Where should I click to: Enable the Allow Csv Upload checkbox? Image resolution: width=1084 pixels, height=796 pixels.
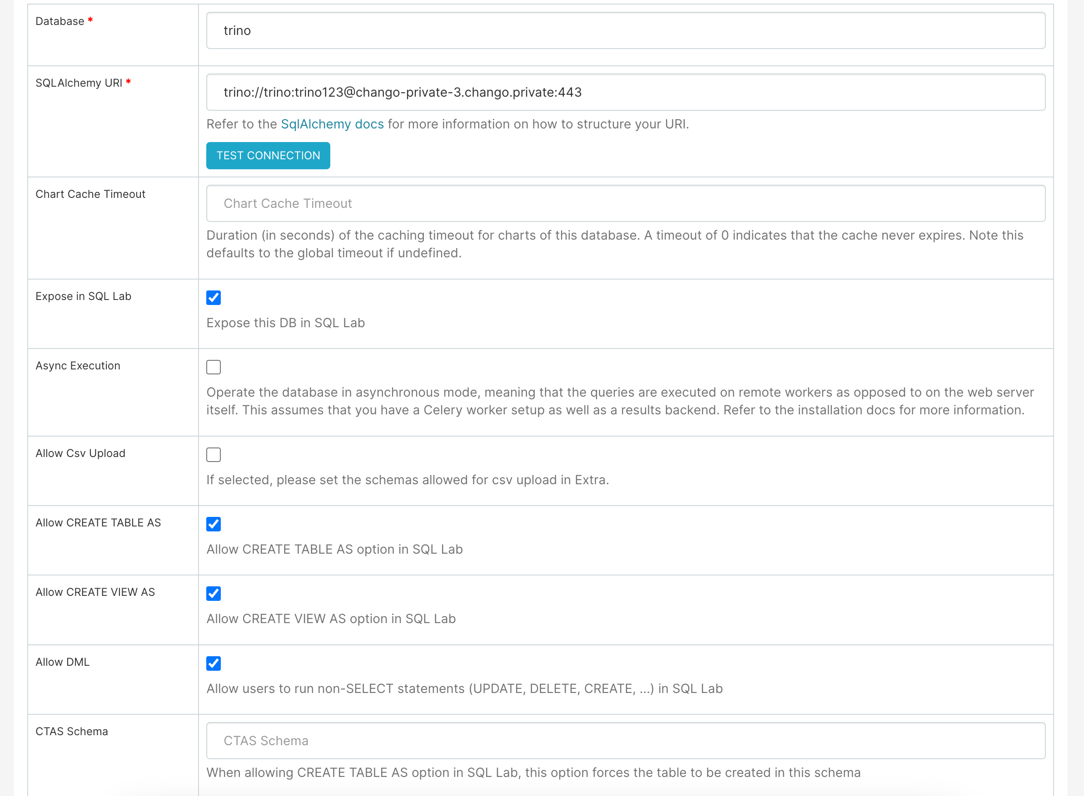click(x=214, y=454)
